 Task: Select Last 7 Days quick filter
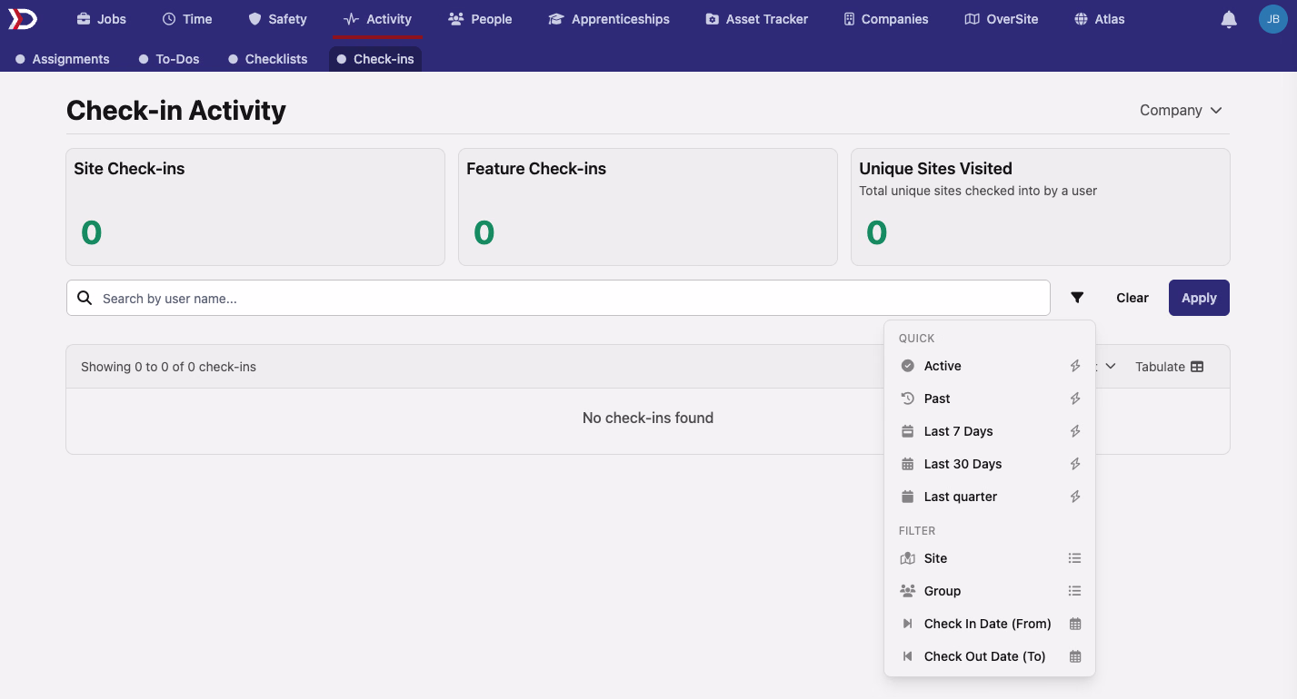point(990,431)
